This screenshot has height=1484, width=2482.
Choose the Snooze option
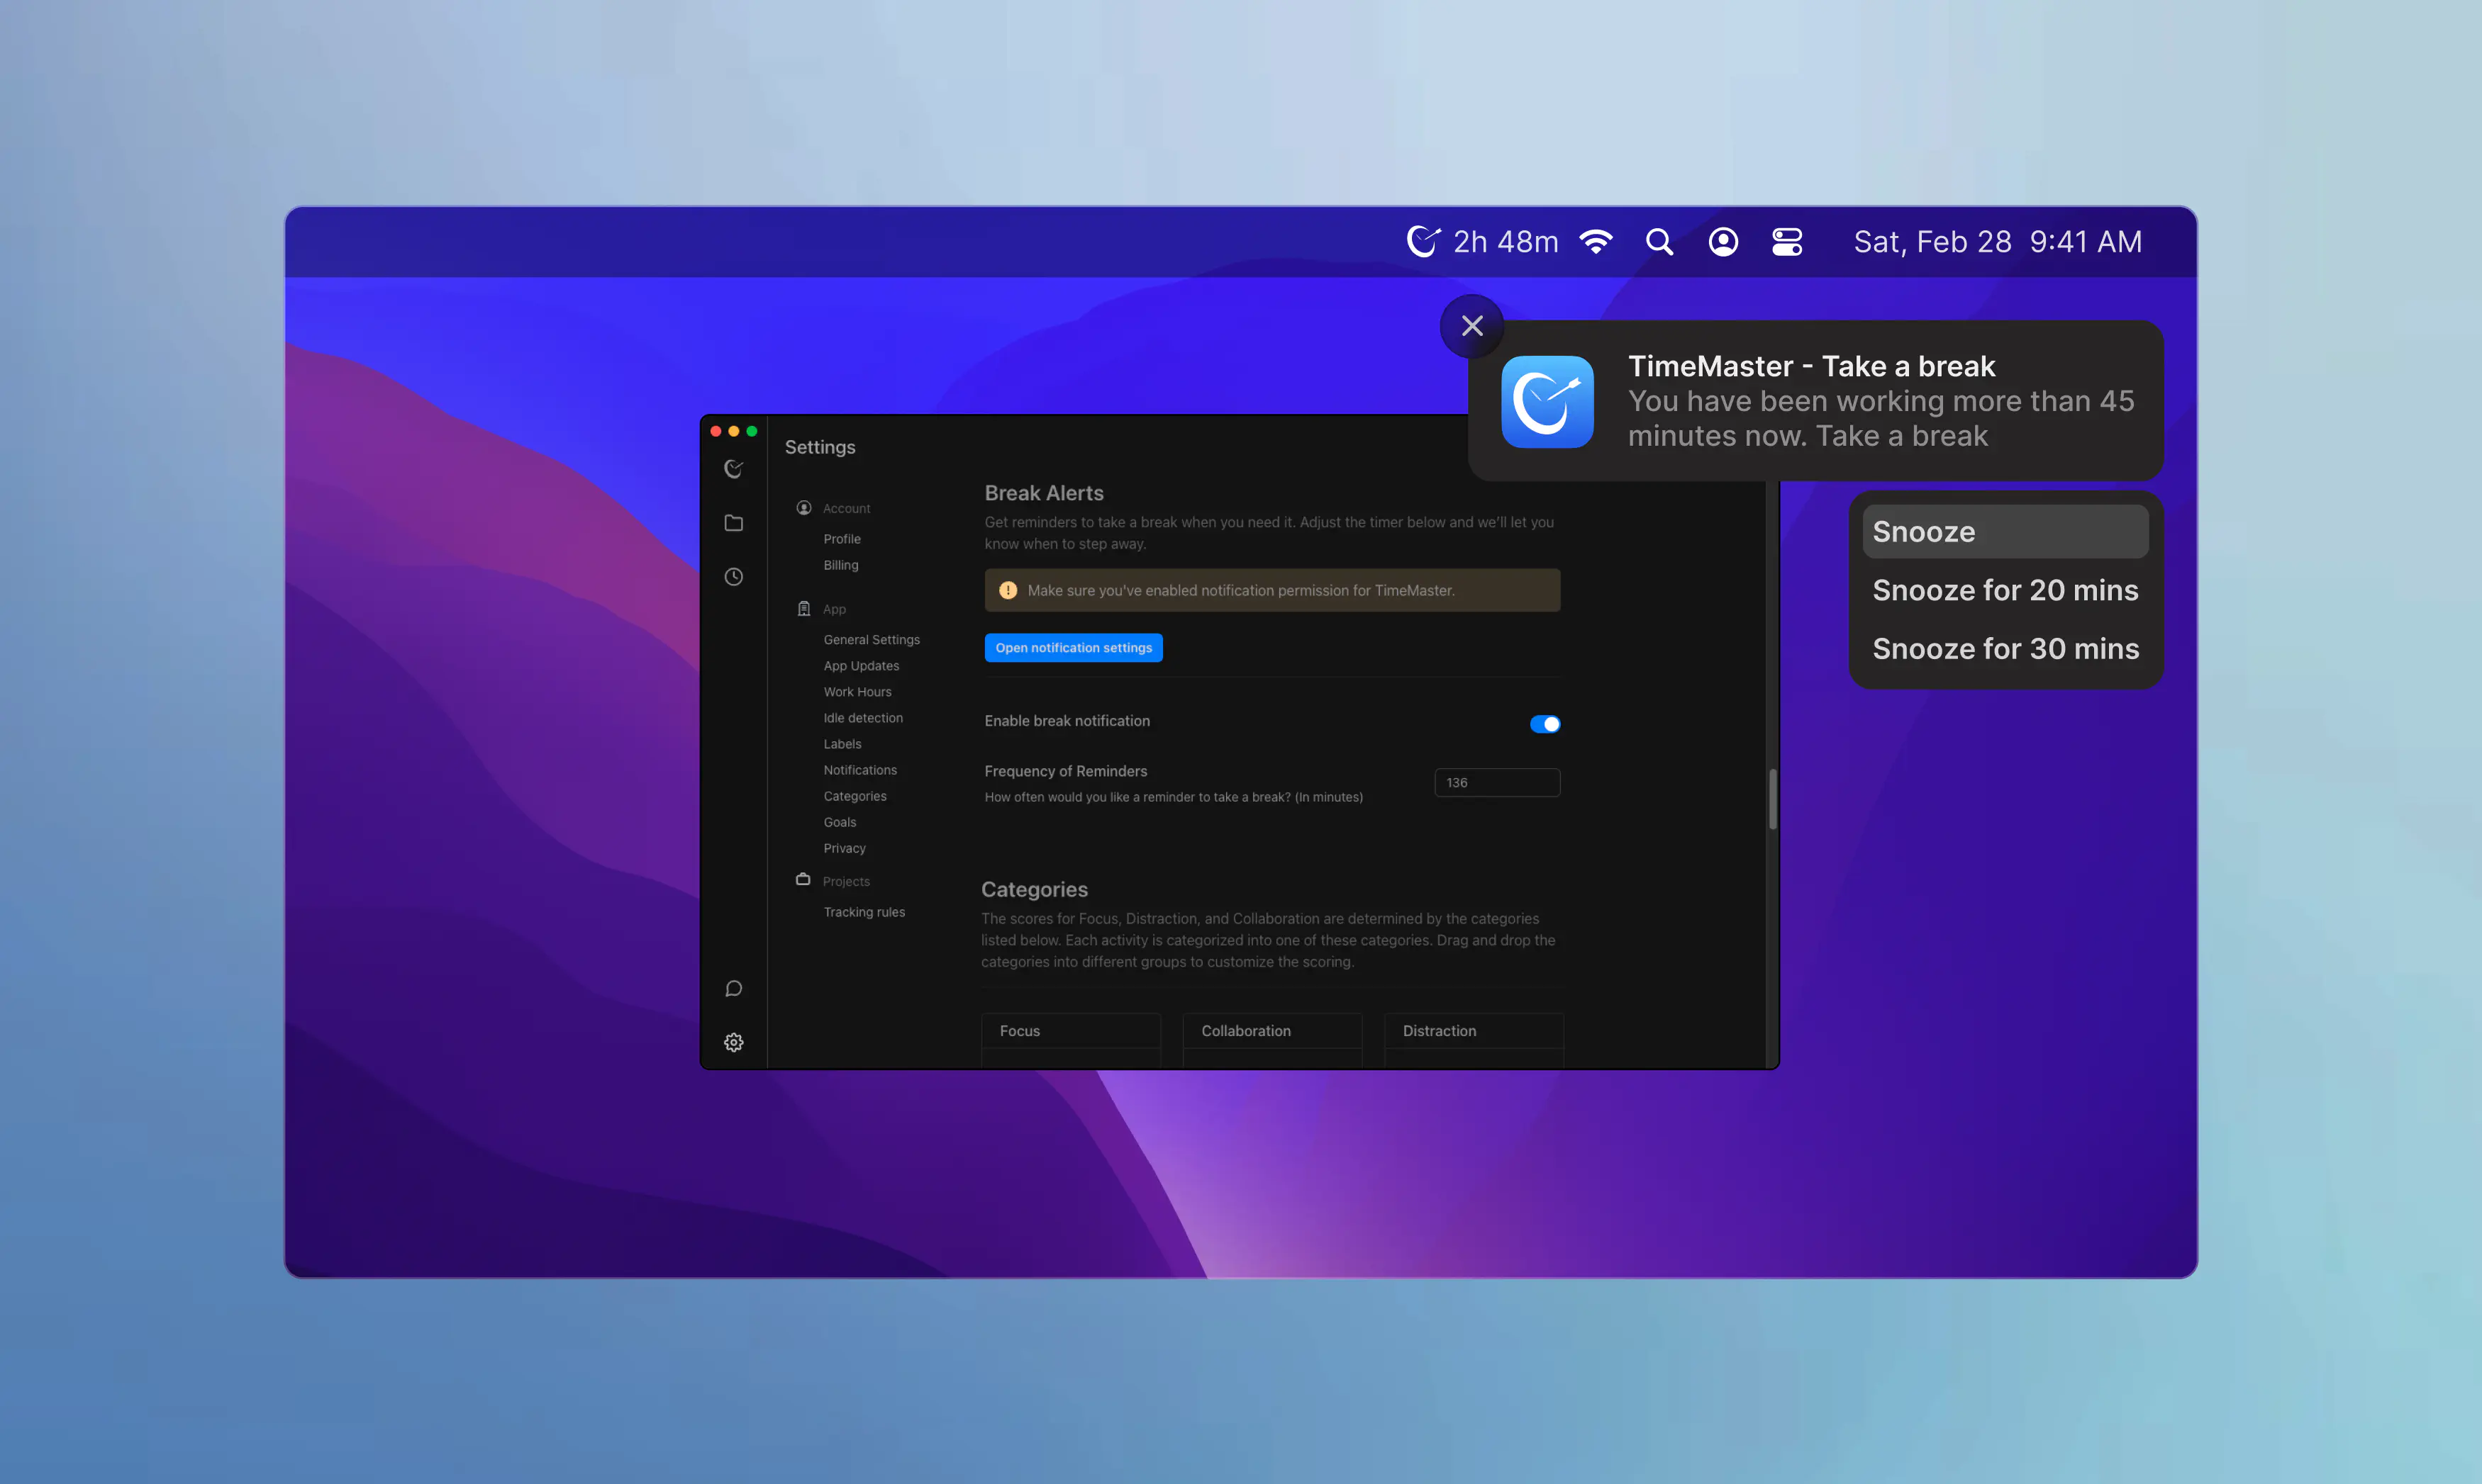click(x=2005, y=532)
